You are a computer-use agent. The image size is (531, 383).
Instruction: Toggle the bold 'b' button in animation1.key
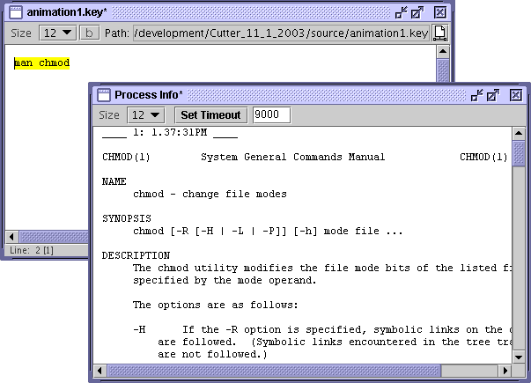(x=90, y=33)
